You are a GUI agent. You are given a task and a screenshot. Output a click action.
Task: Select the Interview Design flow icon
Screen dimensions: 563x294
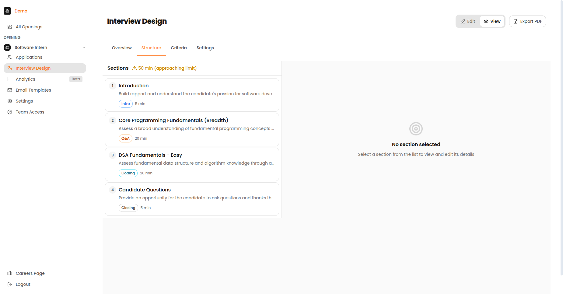click(10, 68)
